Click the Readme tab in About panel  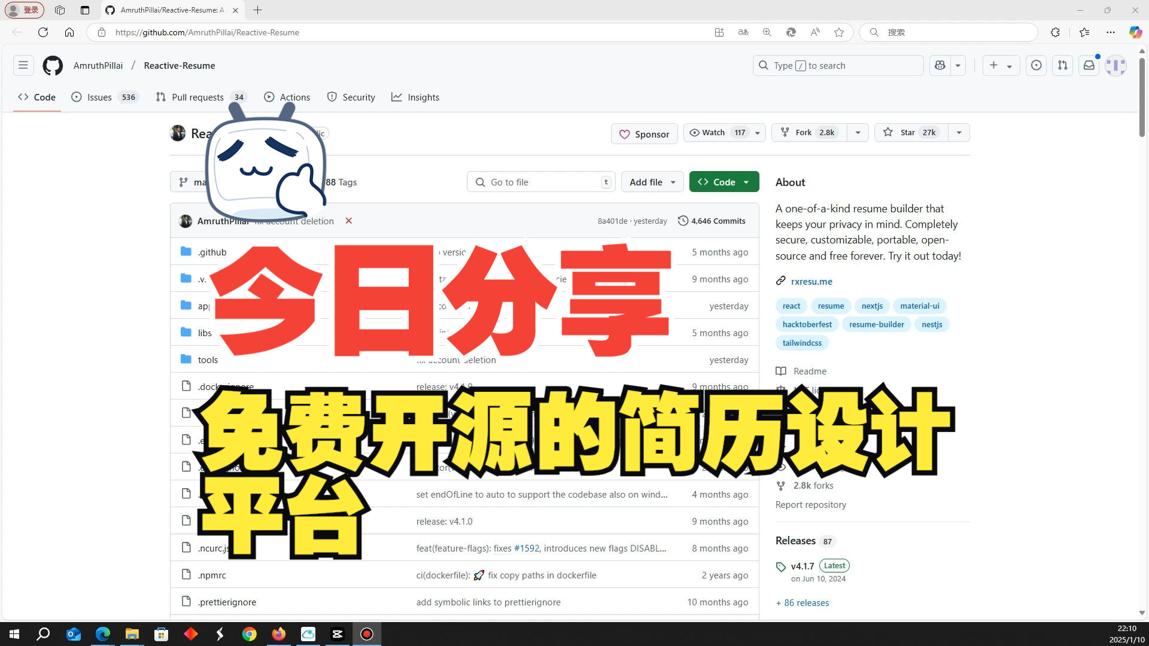tap(810, 371)
